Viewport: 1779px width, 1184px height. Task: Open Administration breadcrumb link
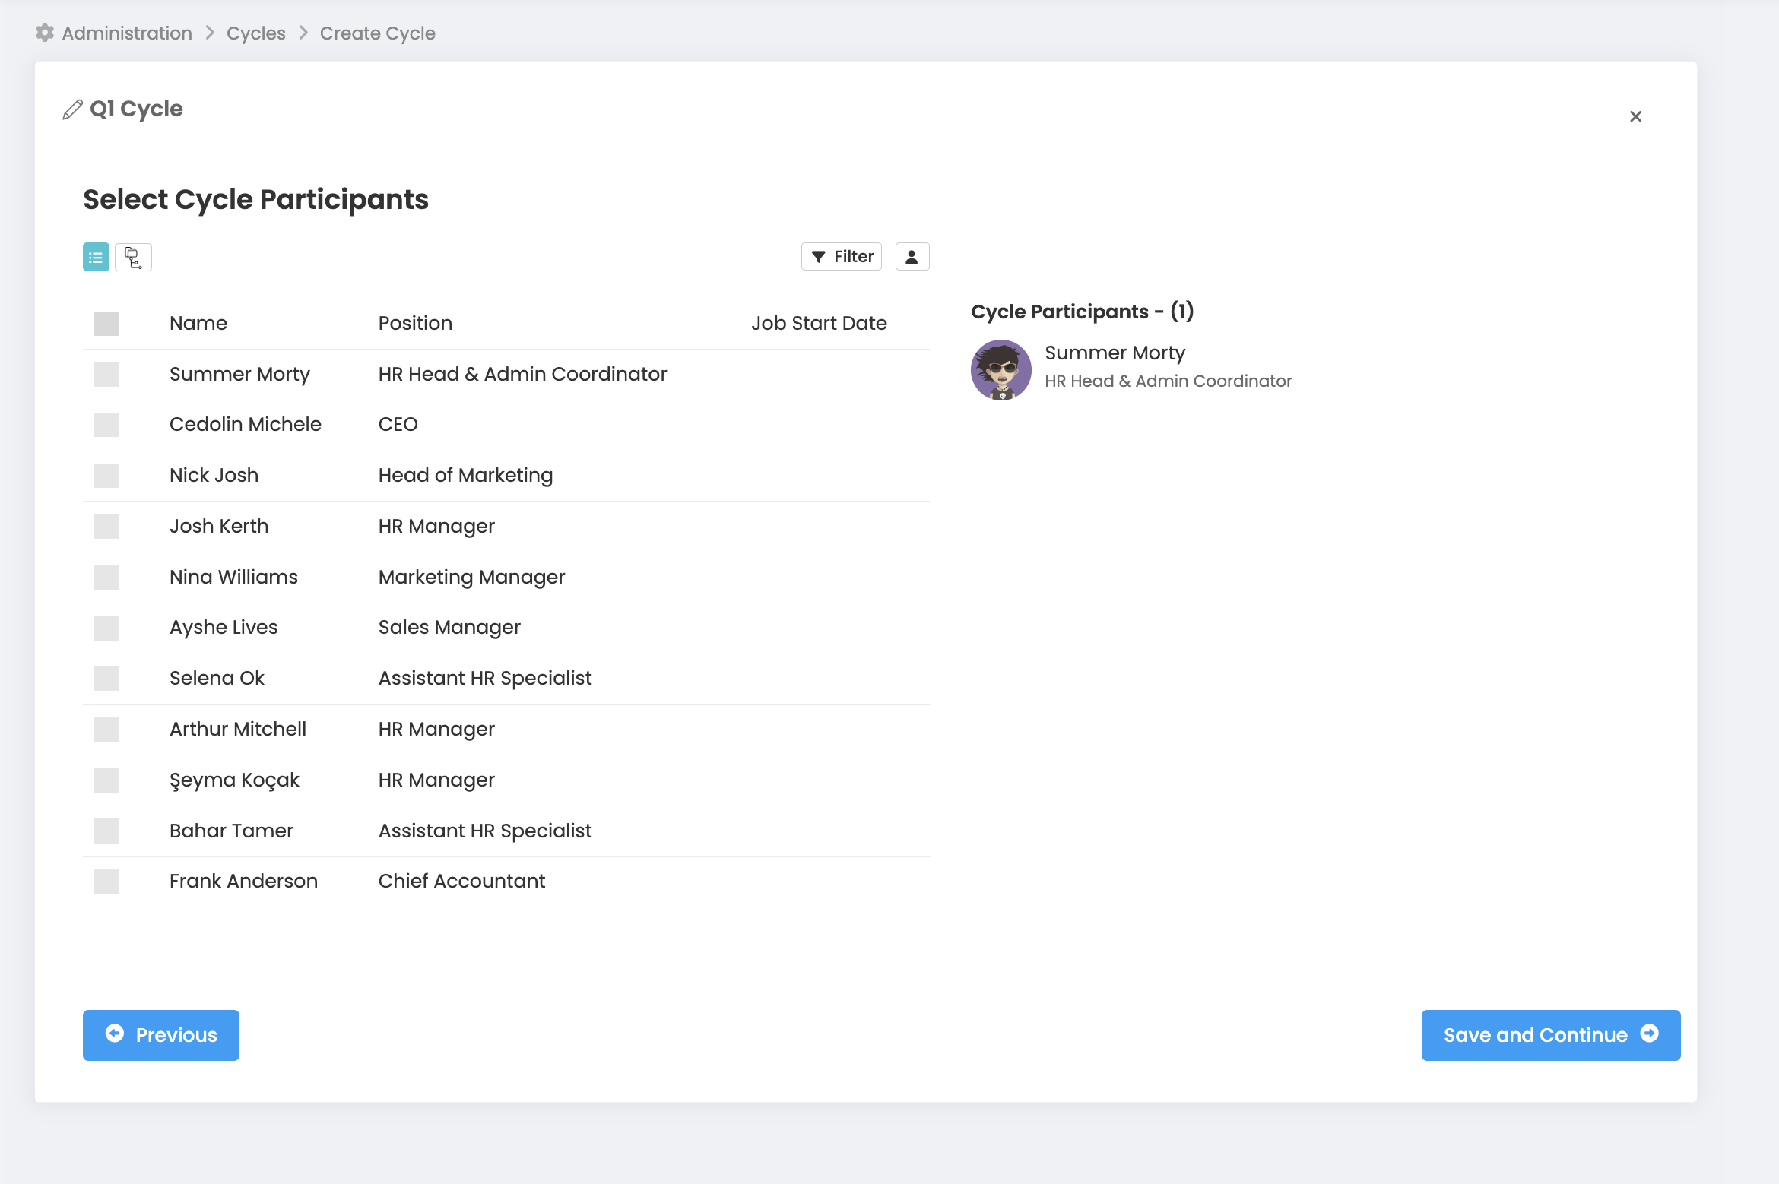127,33
